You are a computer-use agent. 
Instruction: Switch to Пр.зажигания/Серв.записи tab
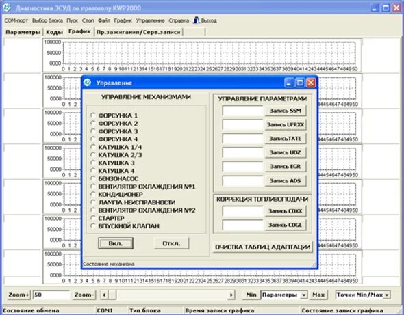(x=138, y=32)
